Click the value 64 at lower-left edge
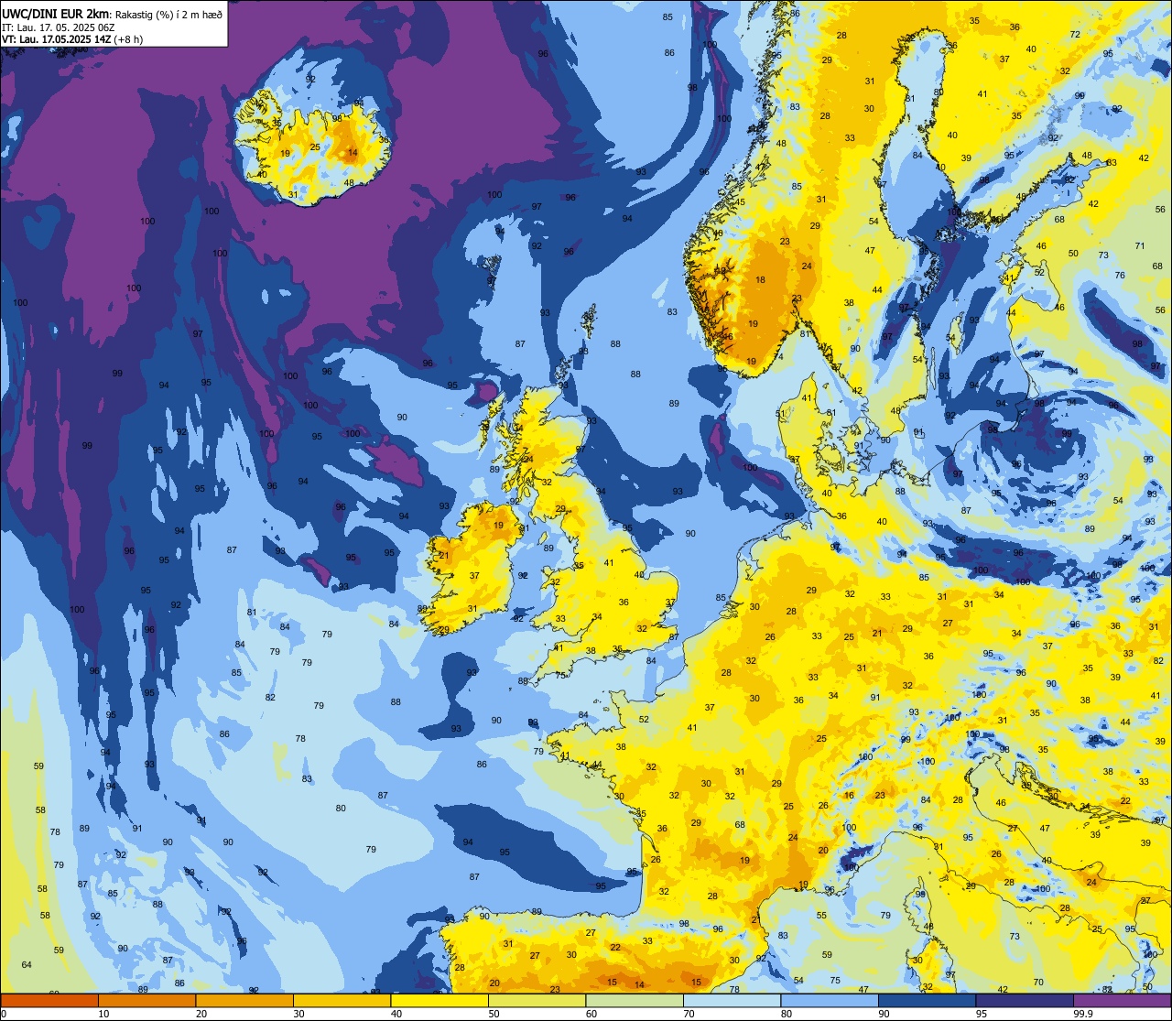This screenshot has width=1172, height=1021. pyautogui.click(x=27, y=964)
